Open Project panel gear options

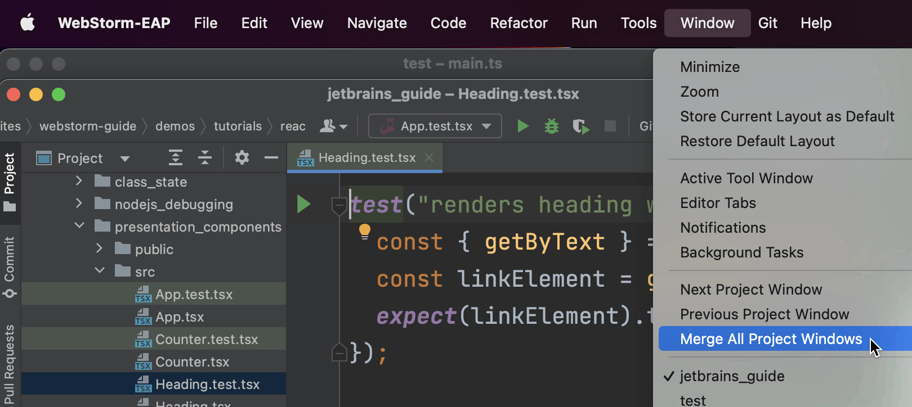click(x=242, y=158)
